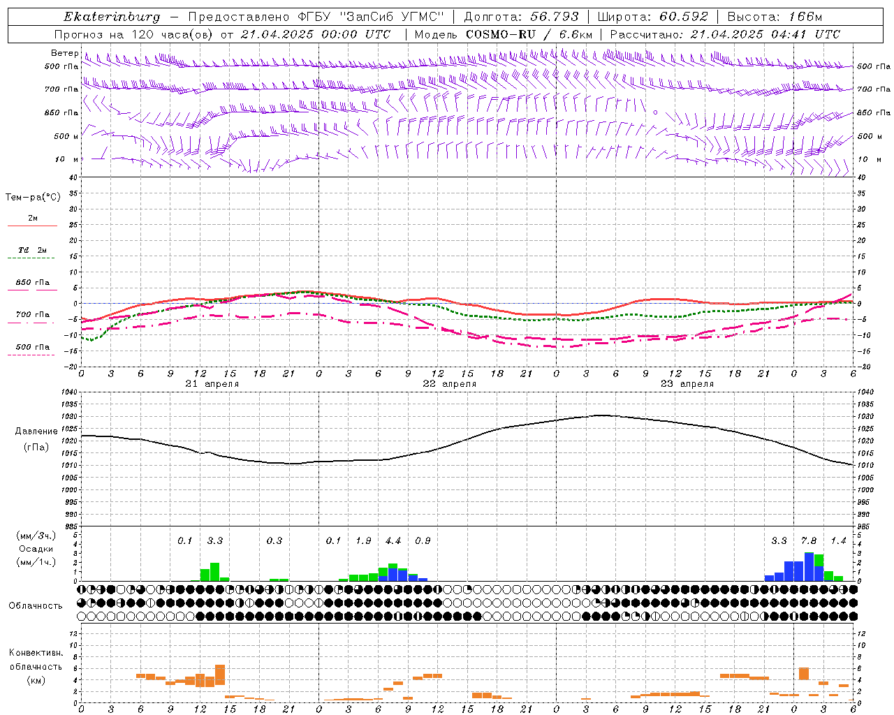
Task: Click the 'Тем-ра(°C)' temperature legend heading
Action: (33, 198)
